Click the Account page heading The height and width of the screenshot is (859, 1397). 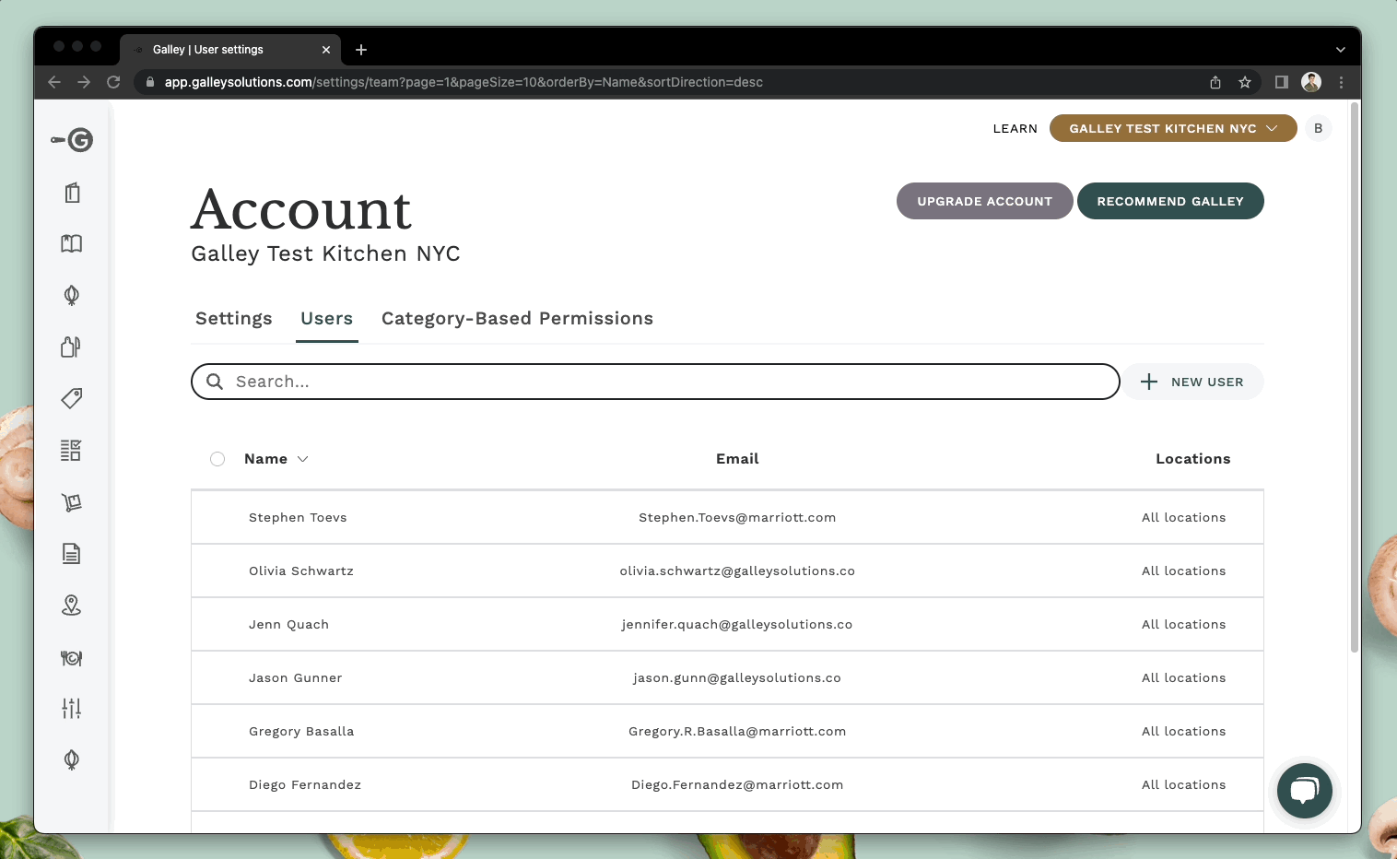click(301, 209)
